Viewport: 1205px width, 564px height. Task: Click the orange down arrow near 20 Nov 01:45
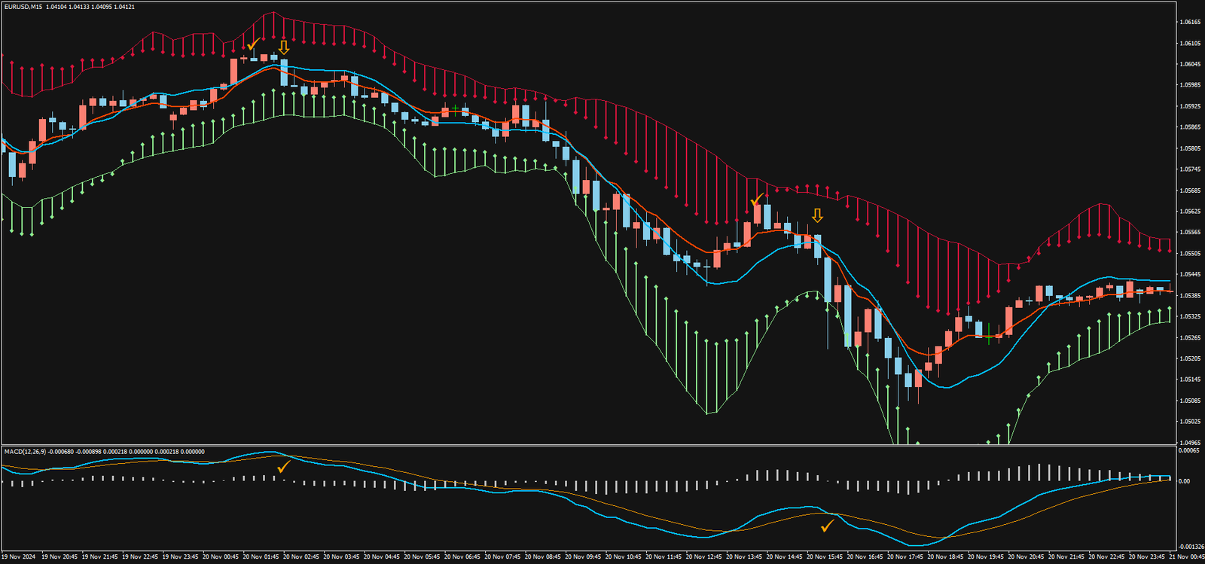tap(283, 48)
